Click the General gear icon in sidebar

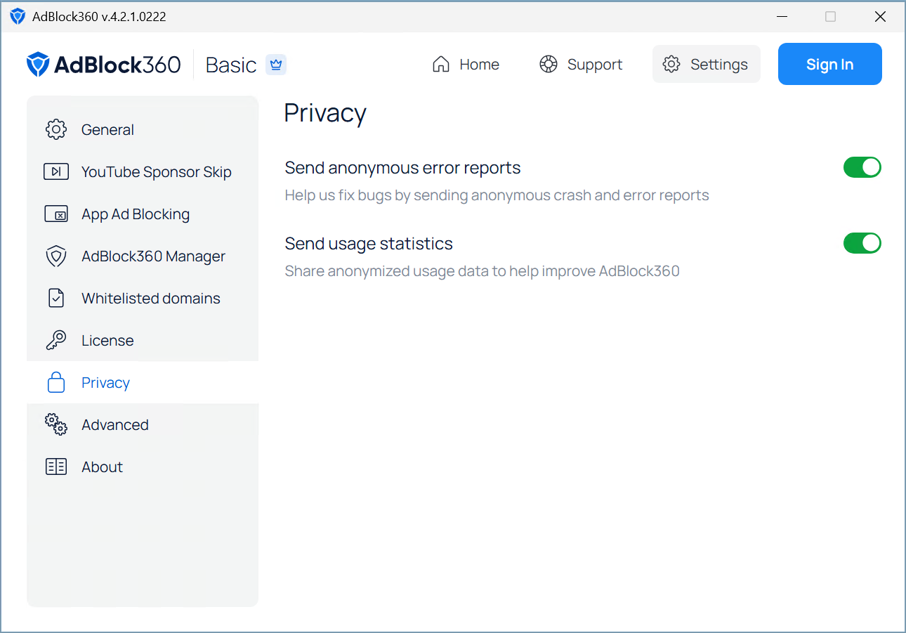pyautogui.click(x=56, y=129)
